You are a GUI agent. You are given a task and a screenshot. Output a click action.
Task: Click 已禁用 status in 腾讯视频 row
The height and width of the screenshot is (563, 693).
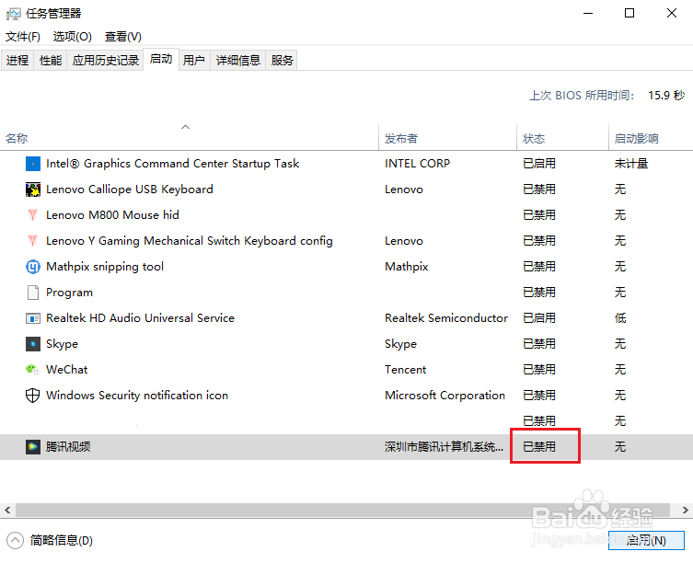point(539,447)
